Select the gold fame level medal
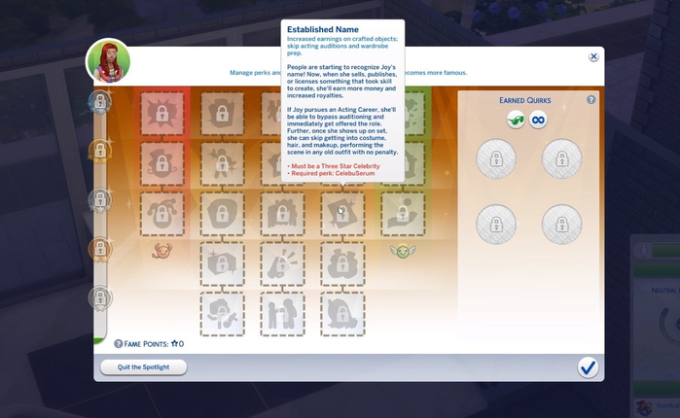The width and height of the screenshot is (680, 418). 100,151
